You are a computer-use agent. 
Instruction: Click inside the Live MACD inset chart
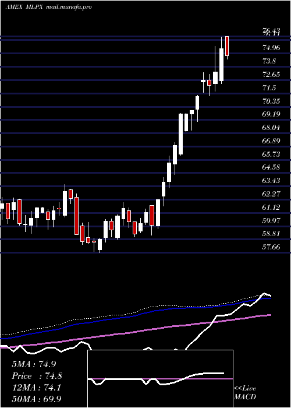click(160, 379)
